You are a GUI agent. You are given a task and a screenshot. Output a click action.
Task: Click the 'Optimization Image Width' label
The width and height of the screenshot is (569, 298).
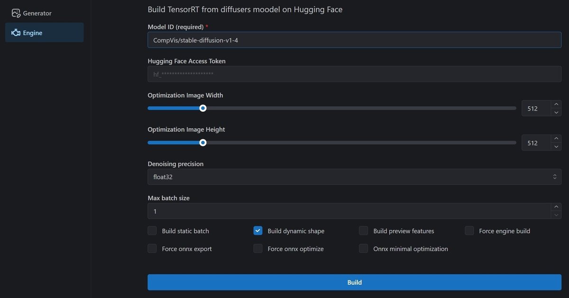point(185,95)
